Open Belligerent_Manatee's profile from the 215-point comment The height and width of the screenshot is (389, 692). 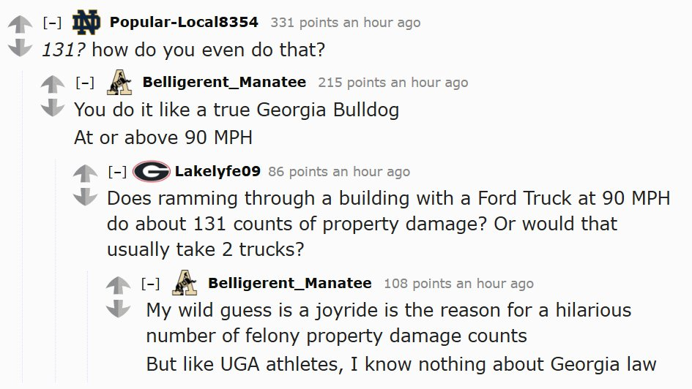pos(224,82)
